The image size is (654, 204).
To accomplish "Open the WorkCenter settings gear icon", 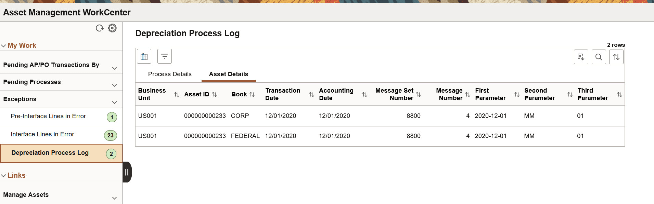I will [x=112, y=28].
